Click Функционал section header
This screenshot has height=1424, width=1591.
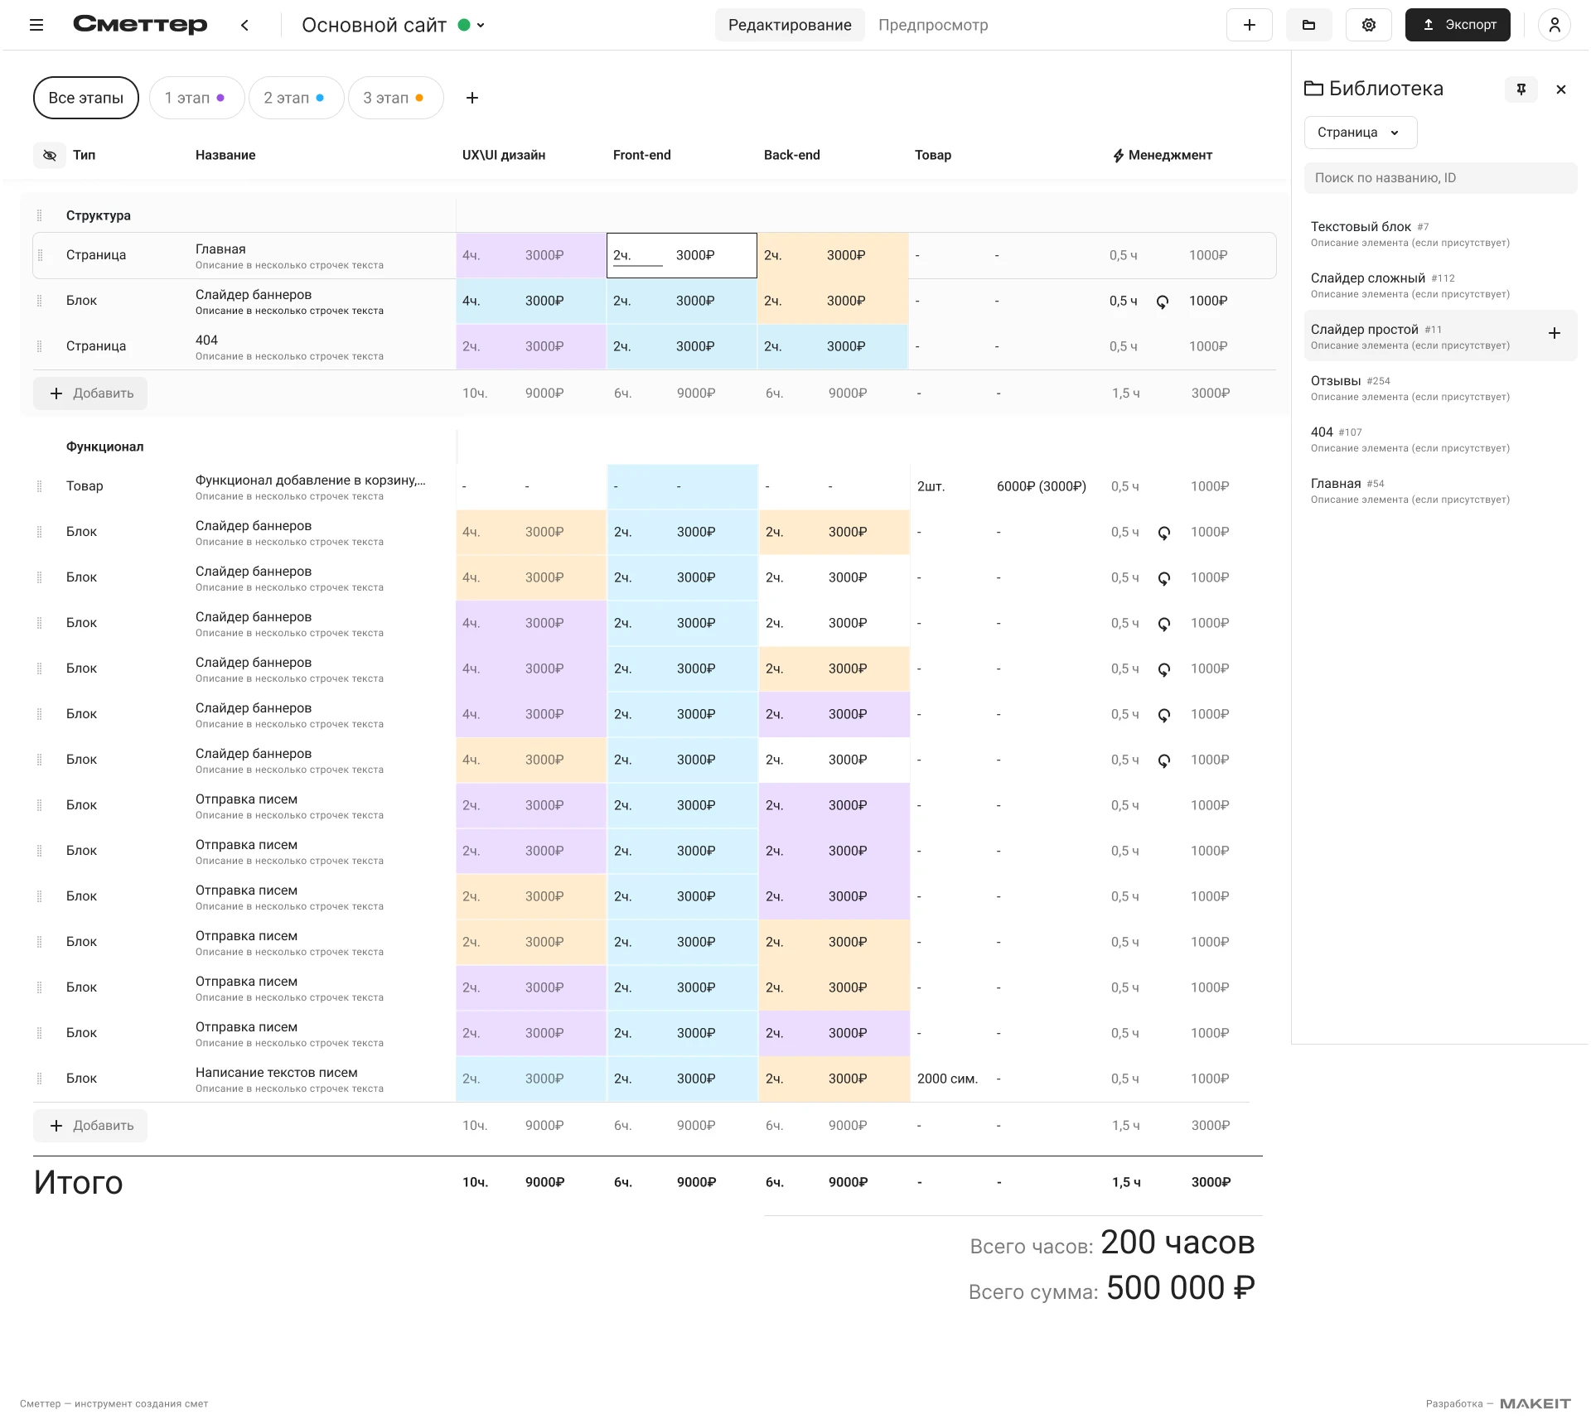(x=105, y=447)
